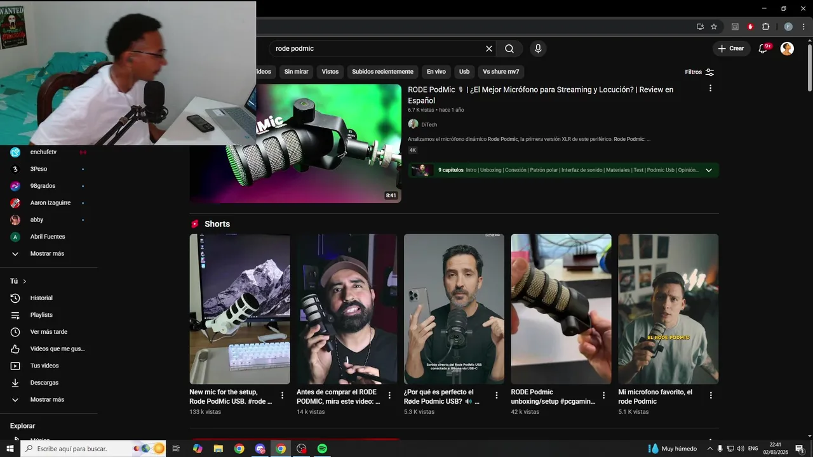Play 'Mi microfono favorito' short thumbnail

coord(668,309)
